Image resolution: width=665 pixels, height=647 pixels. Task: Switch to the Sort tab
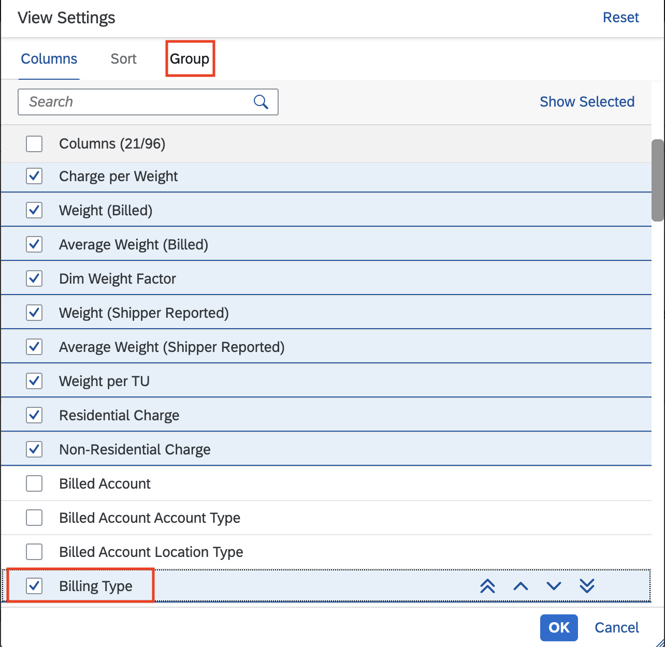pos(123,58)
